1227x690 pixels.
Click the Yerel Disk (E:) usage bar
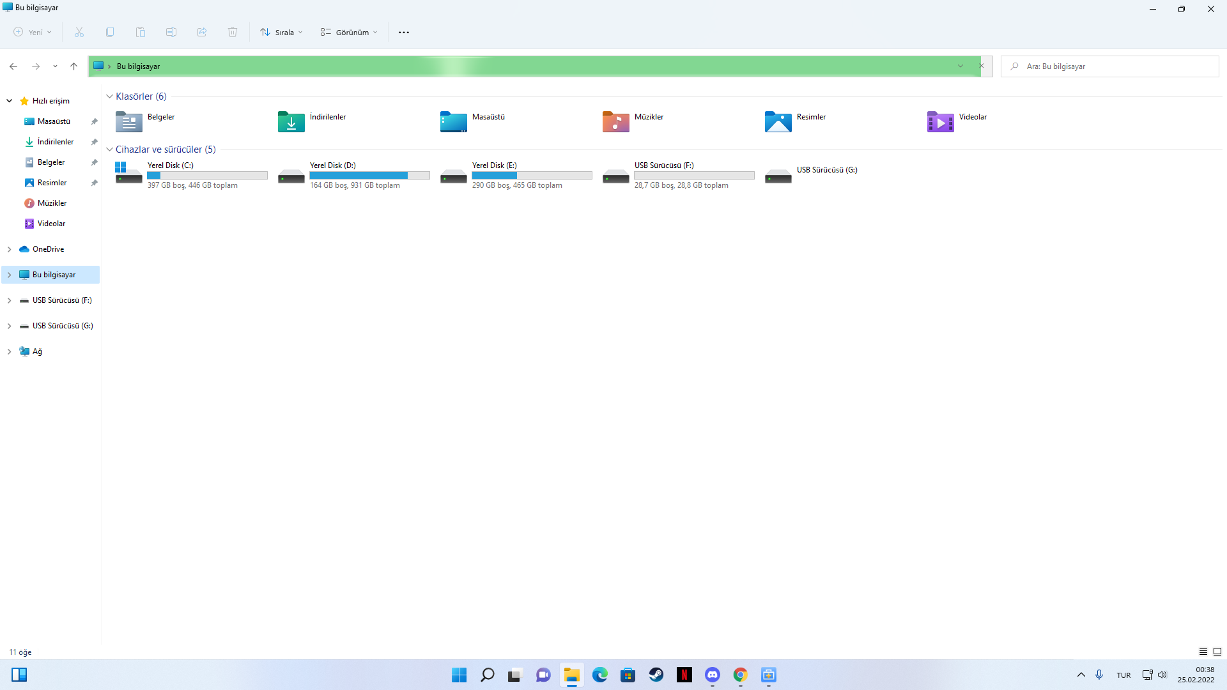[x=532, y=175]
